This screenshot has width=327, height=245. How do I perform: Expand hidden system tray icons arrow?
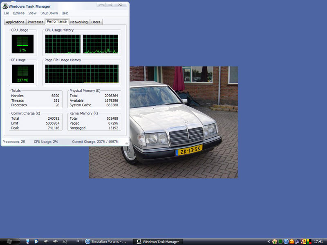tap(269, 241)
